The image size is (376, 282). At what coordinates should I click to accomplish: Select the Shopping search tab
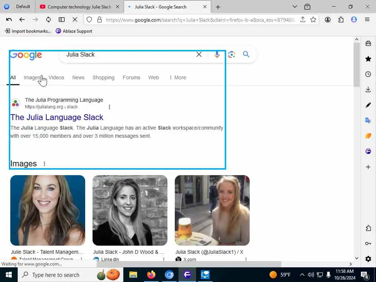point(103,78)
